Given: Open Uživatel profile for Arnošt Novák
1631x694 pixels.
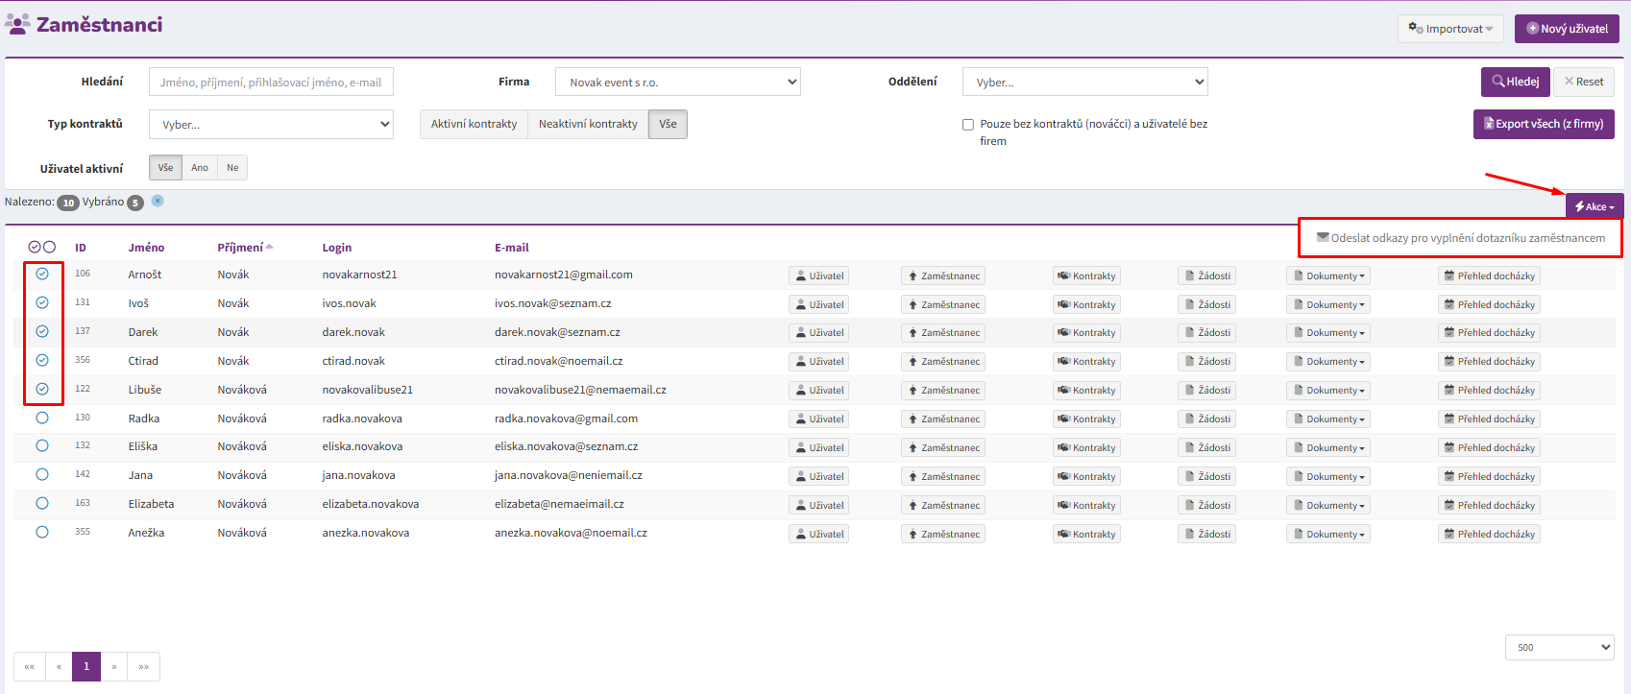Looking at the screenshot, I should click(x=818, y=275).
